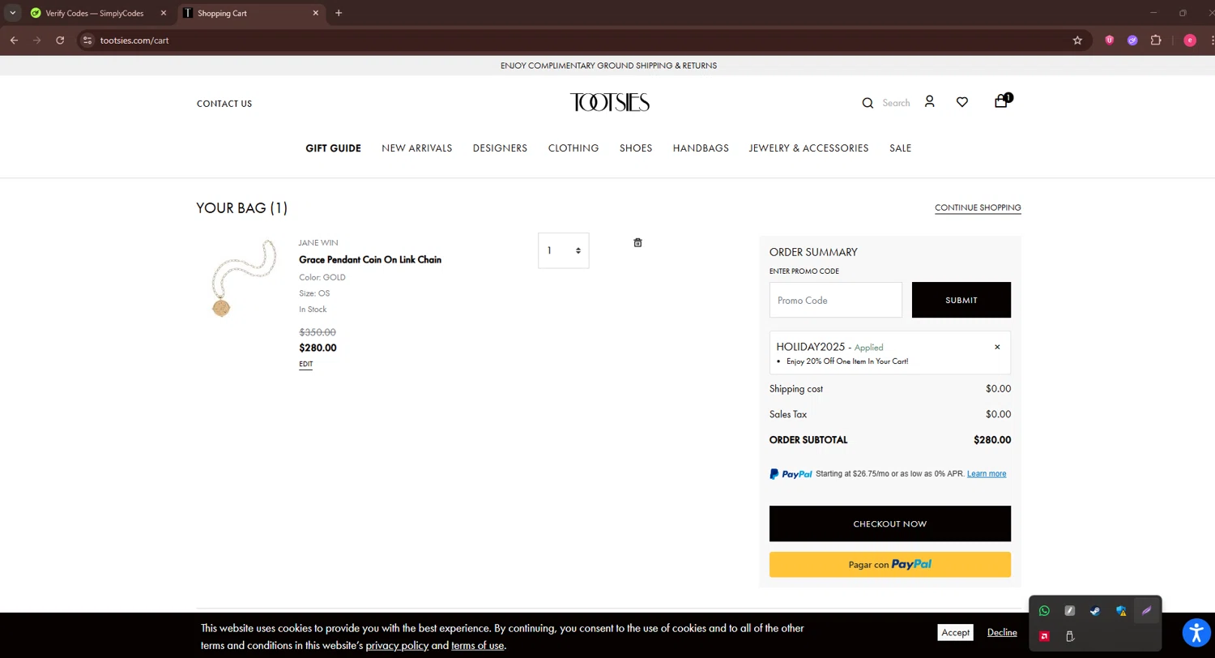Image resolution: width=1215 pixels, height=658 pixels.
Task: Close the Shopping Cart tab
Action: (x=316, y=13)
